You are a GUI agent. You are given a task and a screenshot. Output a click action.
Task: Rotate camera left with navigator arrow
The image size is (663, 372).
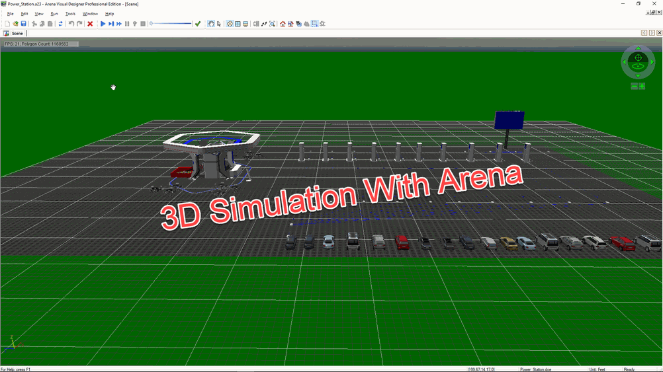(x=624, y=61)
